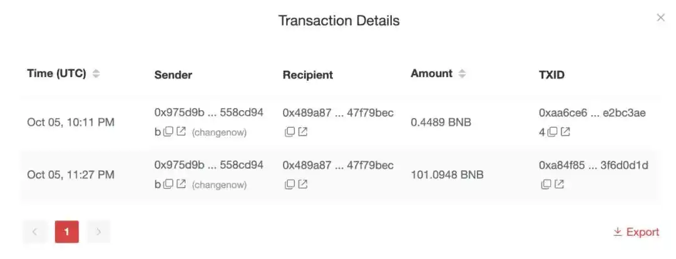Viewport: 676px width, 259px height.
Task: Copy TXID 0xa84f85 to clipboard
Action: tap(546, 184)
